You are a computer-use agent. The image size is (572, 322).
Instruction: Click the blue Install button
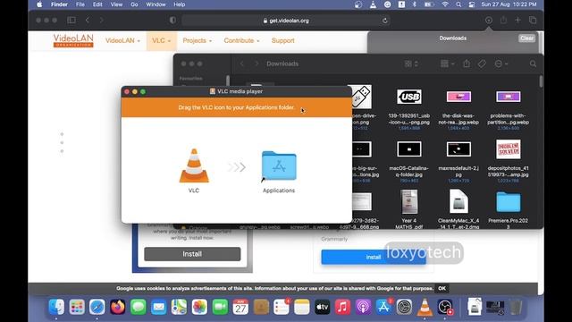[374, 257]
